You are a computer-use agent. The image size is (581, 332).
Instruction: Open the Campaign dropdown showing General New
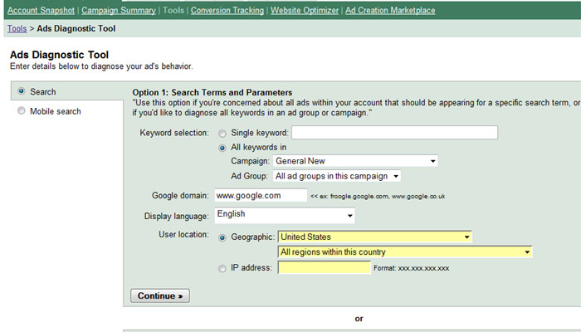(355, 161)
